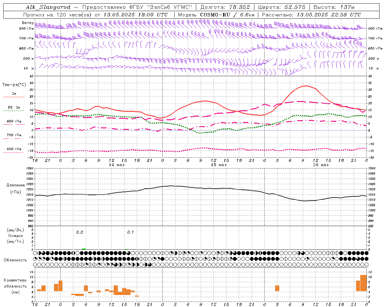Click the dashed line under legend 850 гПа
384x307 pixels.
[14, 124]
